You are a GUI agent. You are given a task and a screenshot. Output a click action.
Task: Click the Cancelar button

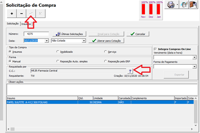pos(138,34)
